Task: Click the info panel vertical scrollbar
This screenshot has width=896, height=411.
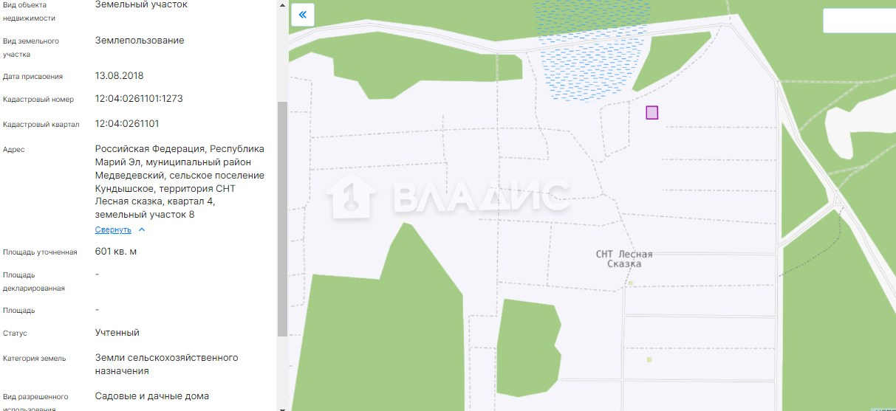Action: pos(282,219)
